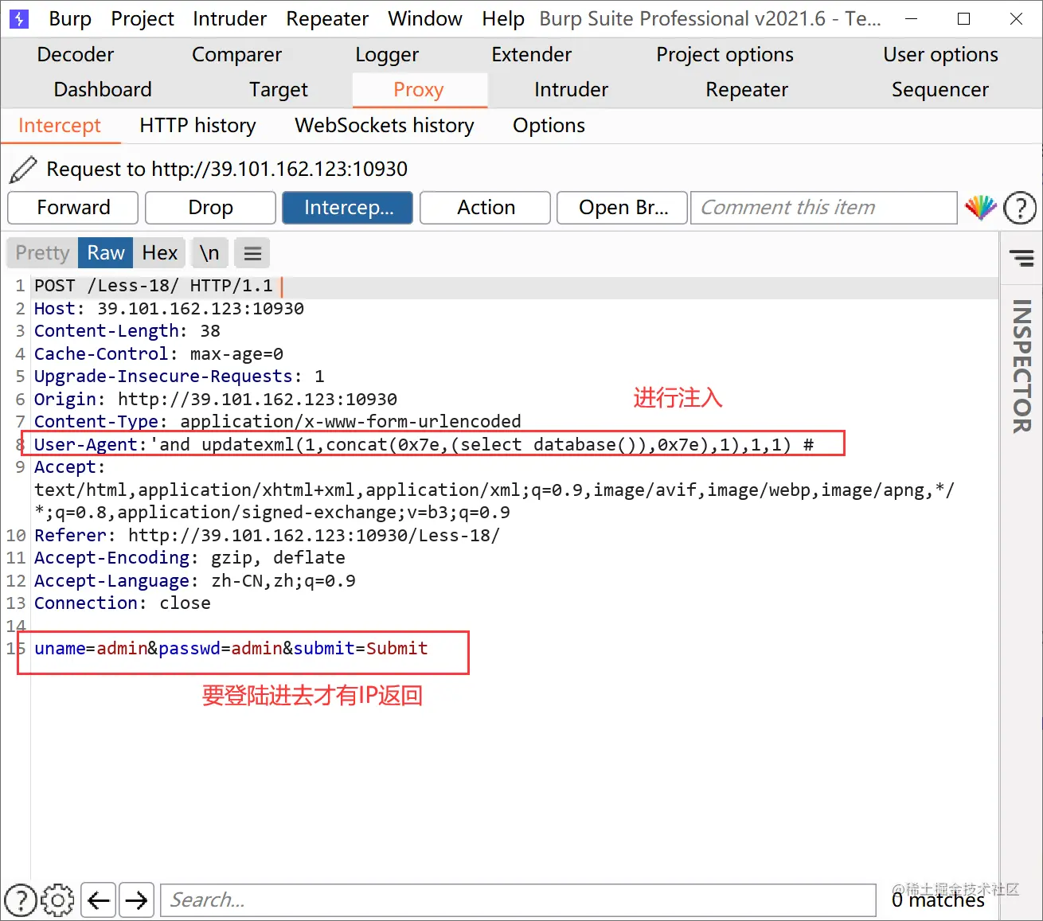Switch to the Comparer tab
This screenshot has height=921, width=1043.
236,55
